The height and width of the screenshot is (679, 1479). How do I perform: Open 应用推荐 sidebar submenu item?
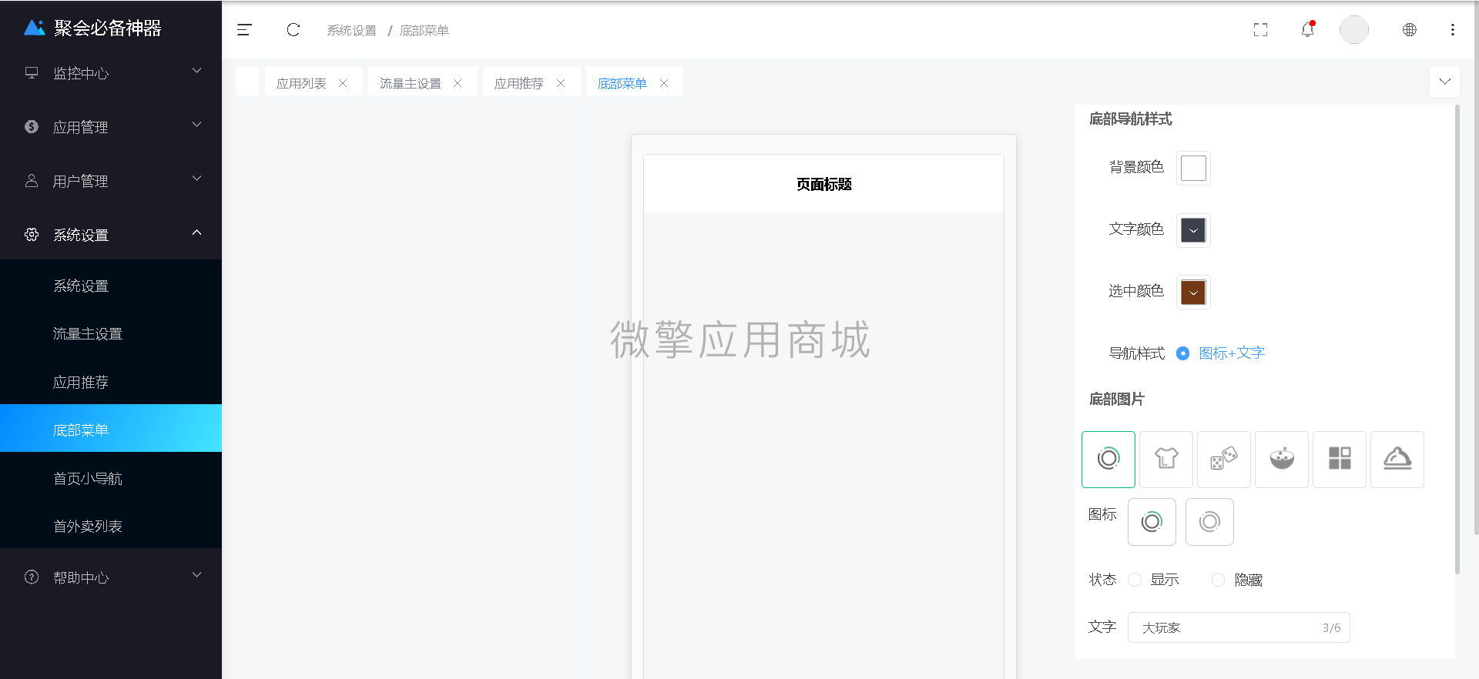coord(111,382)
